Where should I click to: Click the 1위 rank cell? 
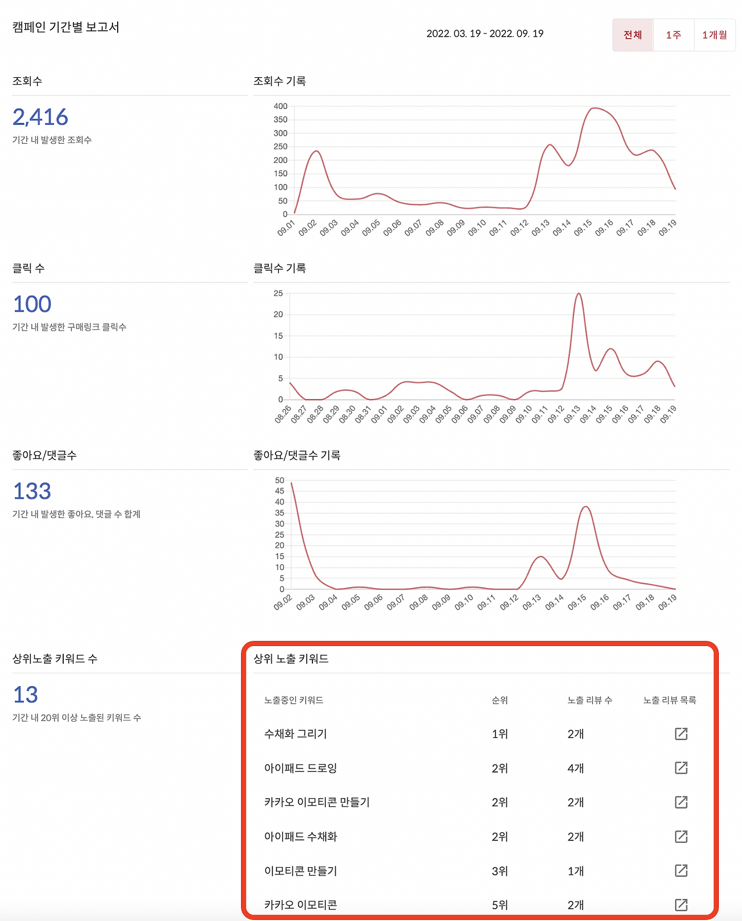tap(500, 734)
